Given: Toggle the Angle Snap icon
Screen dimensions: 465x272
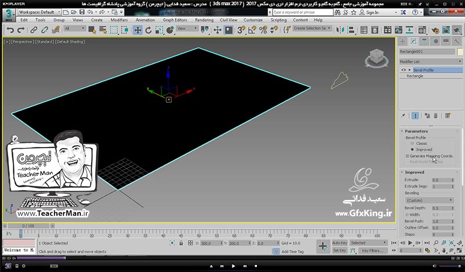Looking at the screenshot, I should pos(252,30).
